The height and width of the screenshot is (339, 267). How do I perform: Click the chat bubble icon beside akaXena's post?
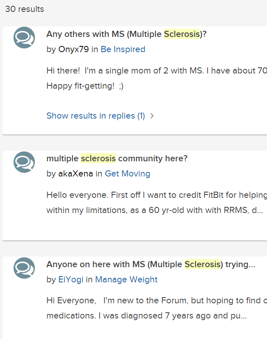coord(24,162)
